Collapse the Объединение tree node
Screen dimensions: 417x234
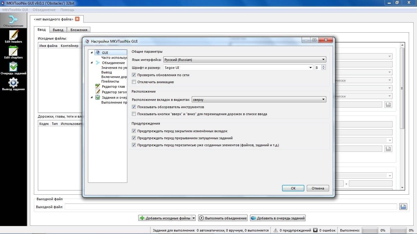tap(92, 63)
